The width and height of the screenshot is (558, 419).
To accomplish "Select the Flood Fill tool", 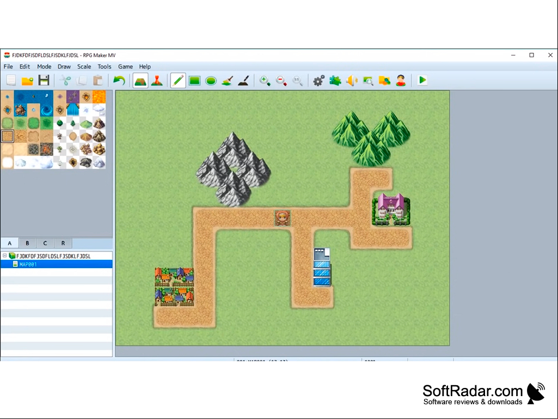I will [x=228, y=80].
